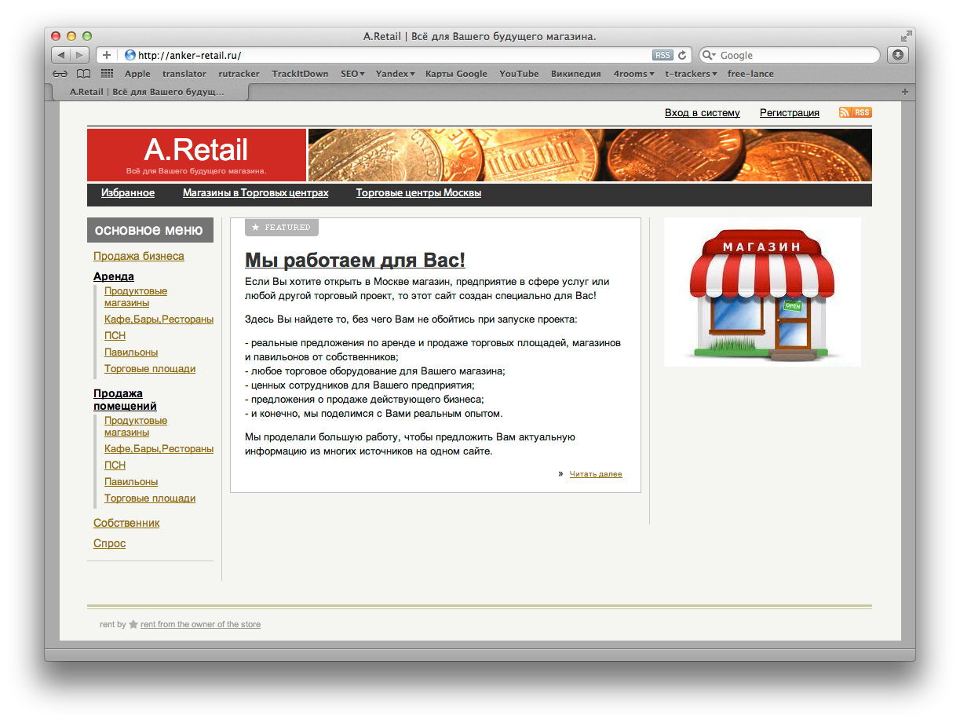
Task: Open Павильоны under Продажа помещений
Action: pos(131,482)
